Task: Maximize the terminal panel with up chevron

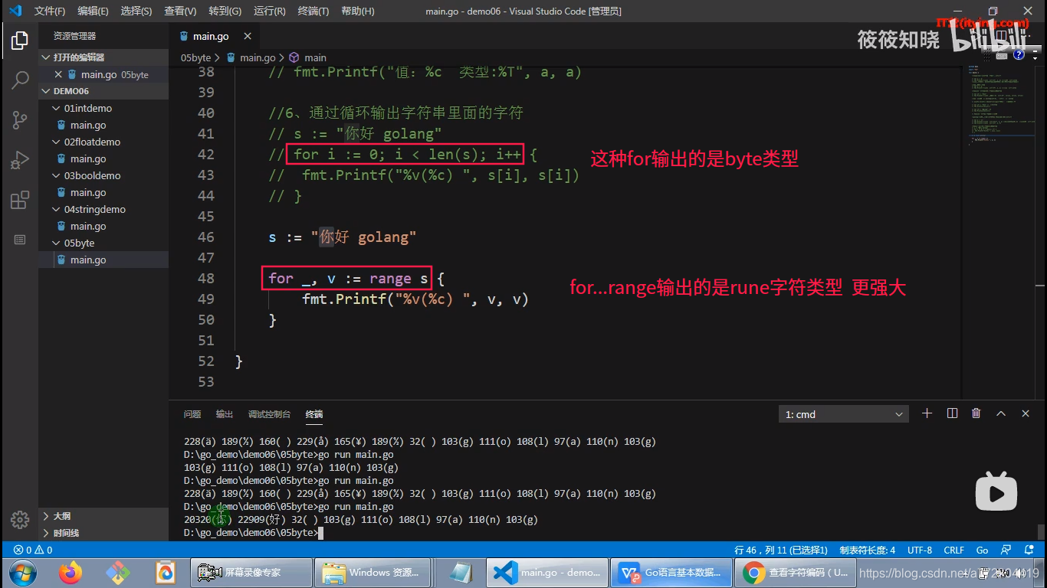Action: pyautogui.click(x=1000, y=413)
